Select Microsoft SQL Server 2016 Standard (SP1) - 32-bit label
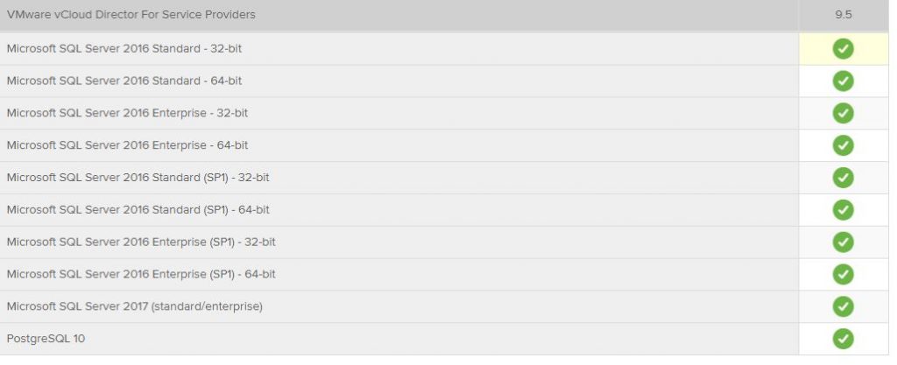897x365 pixels. pos(138,178)
